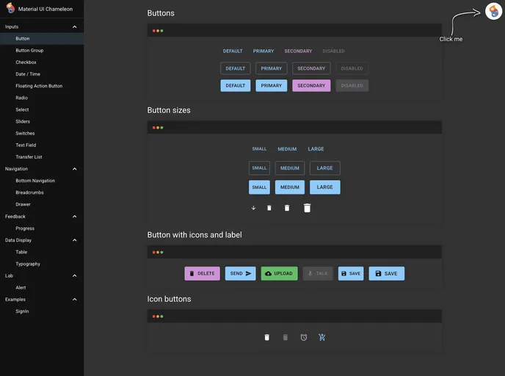Open the Radio sidebar item
This screenshot has height=376, width=505.
tap(42, 98)
